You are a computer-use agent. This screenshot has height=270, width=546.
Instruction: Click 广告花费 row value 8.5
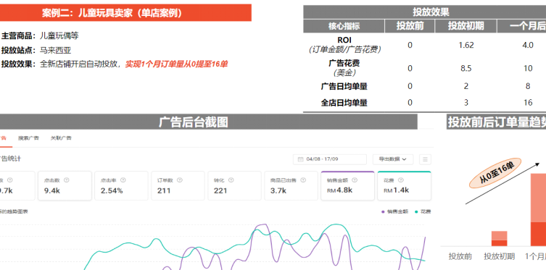[x=466, y=69]
